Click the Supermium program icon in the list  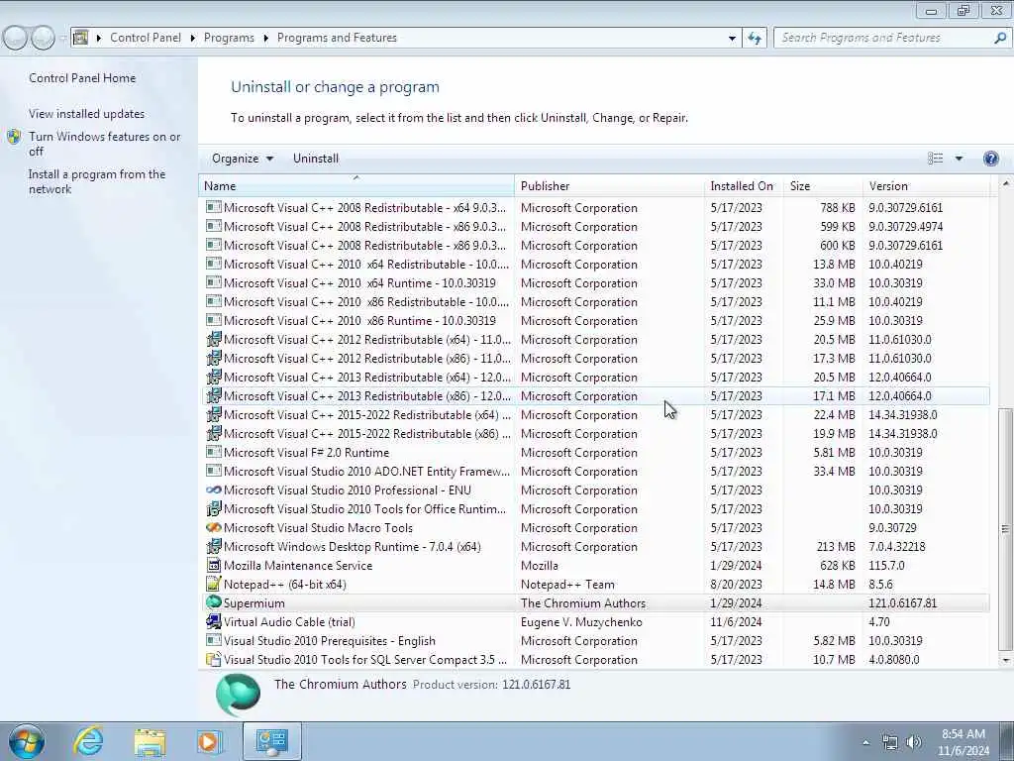pyautogui.click(x=214, y=602)
